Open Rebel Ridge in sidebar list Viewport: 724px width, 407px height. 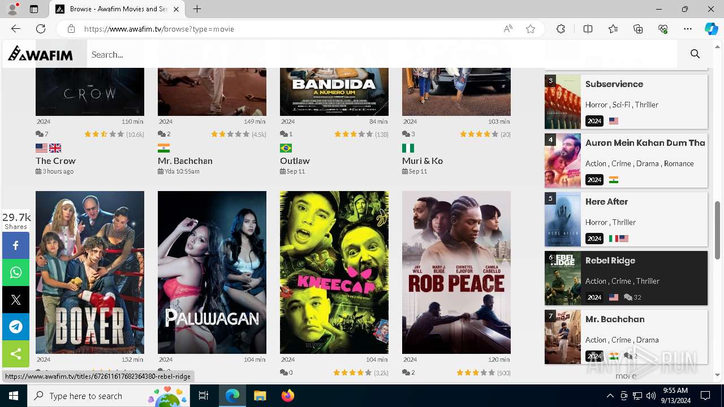coord(610,261)
